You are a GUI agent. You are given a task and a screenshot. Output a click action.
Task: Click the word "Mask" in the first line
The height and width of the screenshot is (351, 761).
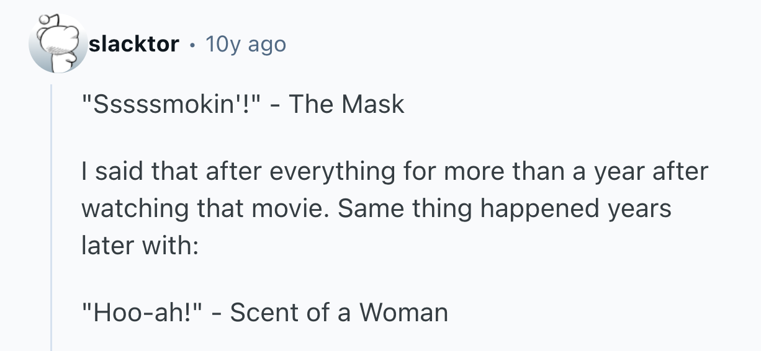[x=373, y=104]
